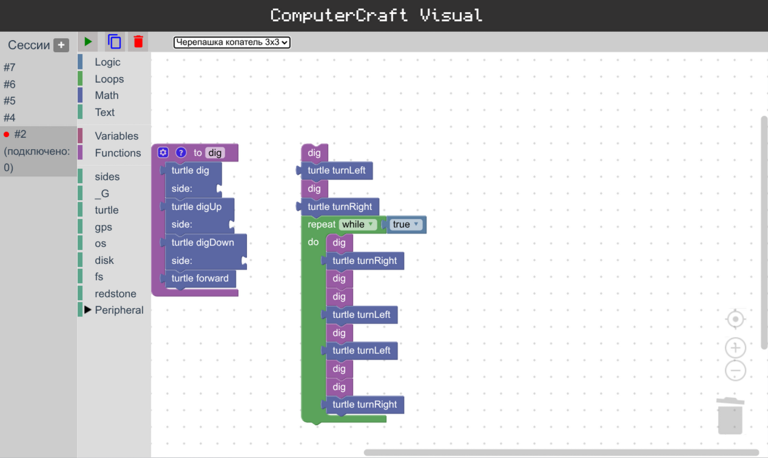Screen dimensions: 768x458
Task: Select session #7
Action: click(38, 67)
